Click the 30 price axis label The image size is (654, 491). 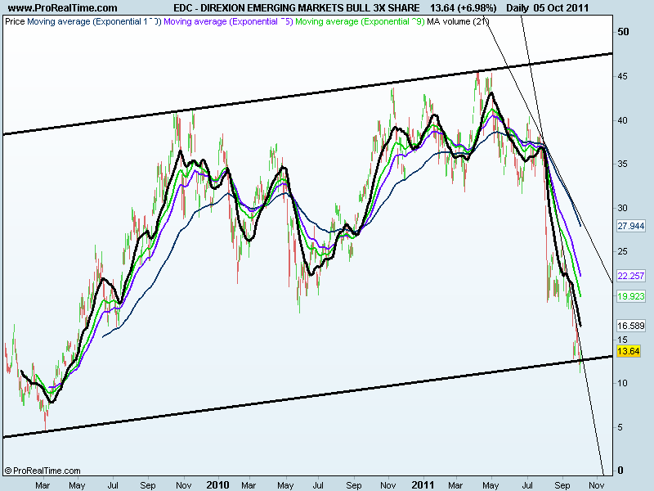tap(623, 208)
